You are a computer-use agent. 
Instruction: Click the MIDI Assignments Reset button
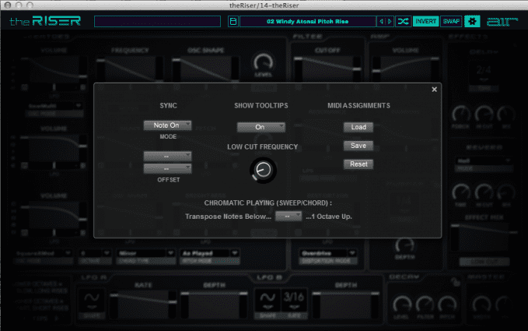click(358, 164)
